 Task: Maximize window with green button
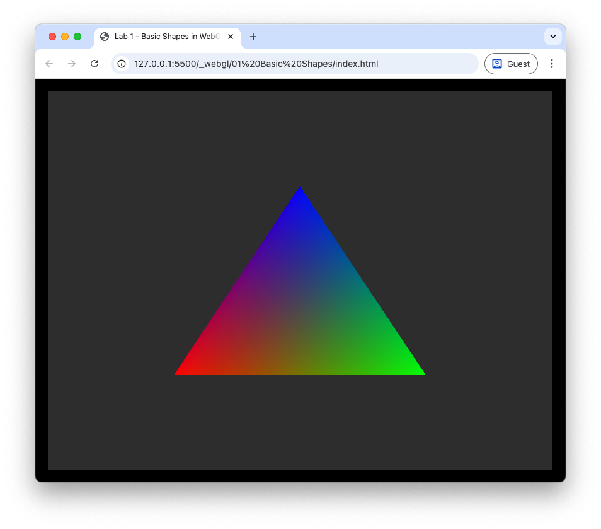(77, 37)
